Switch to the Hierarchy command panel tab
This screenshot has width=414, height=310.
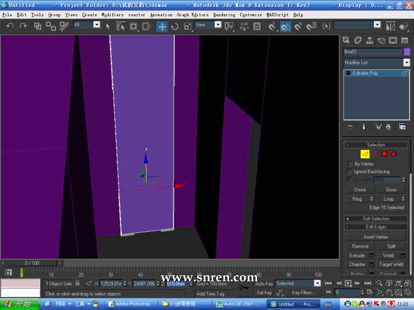click(370, 40)
